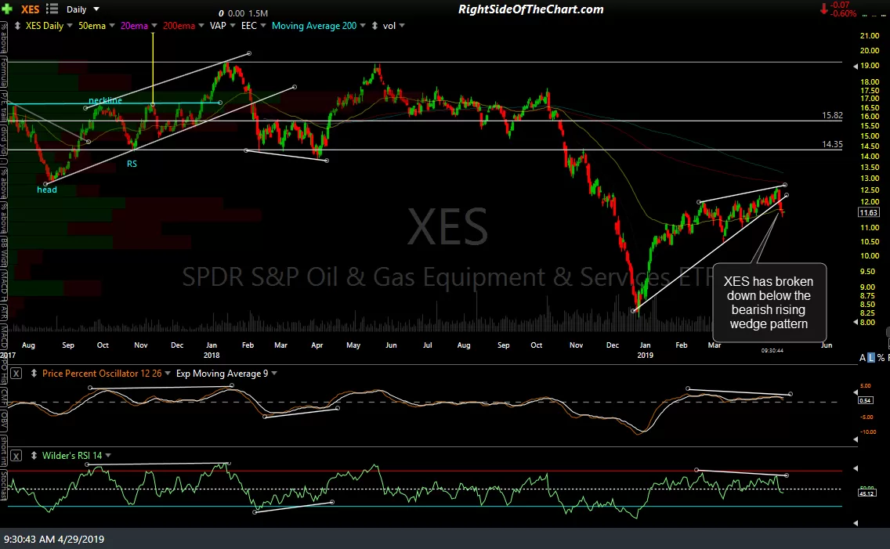Open the 200ema dropdown arrow

[201, 26]
